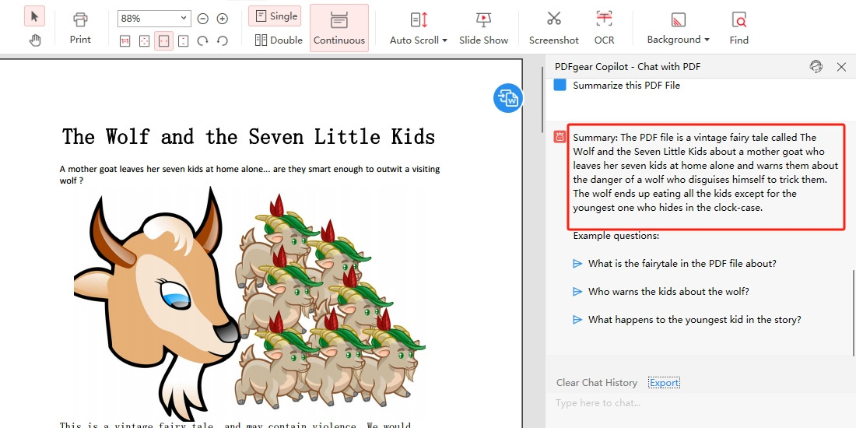This screenshot has width=856, height=428.
Task: Click the summary response text
Action: pos(706,173)
